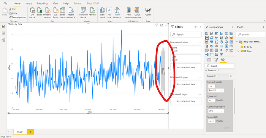Expand the Date field hierarchy
Screen dimensions: 266x138
tap(238, 51)
